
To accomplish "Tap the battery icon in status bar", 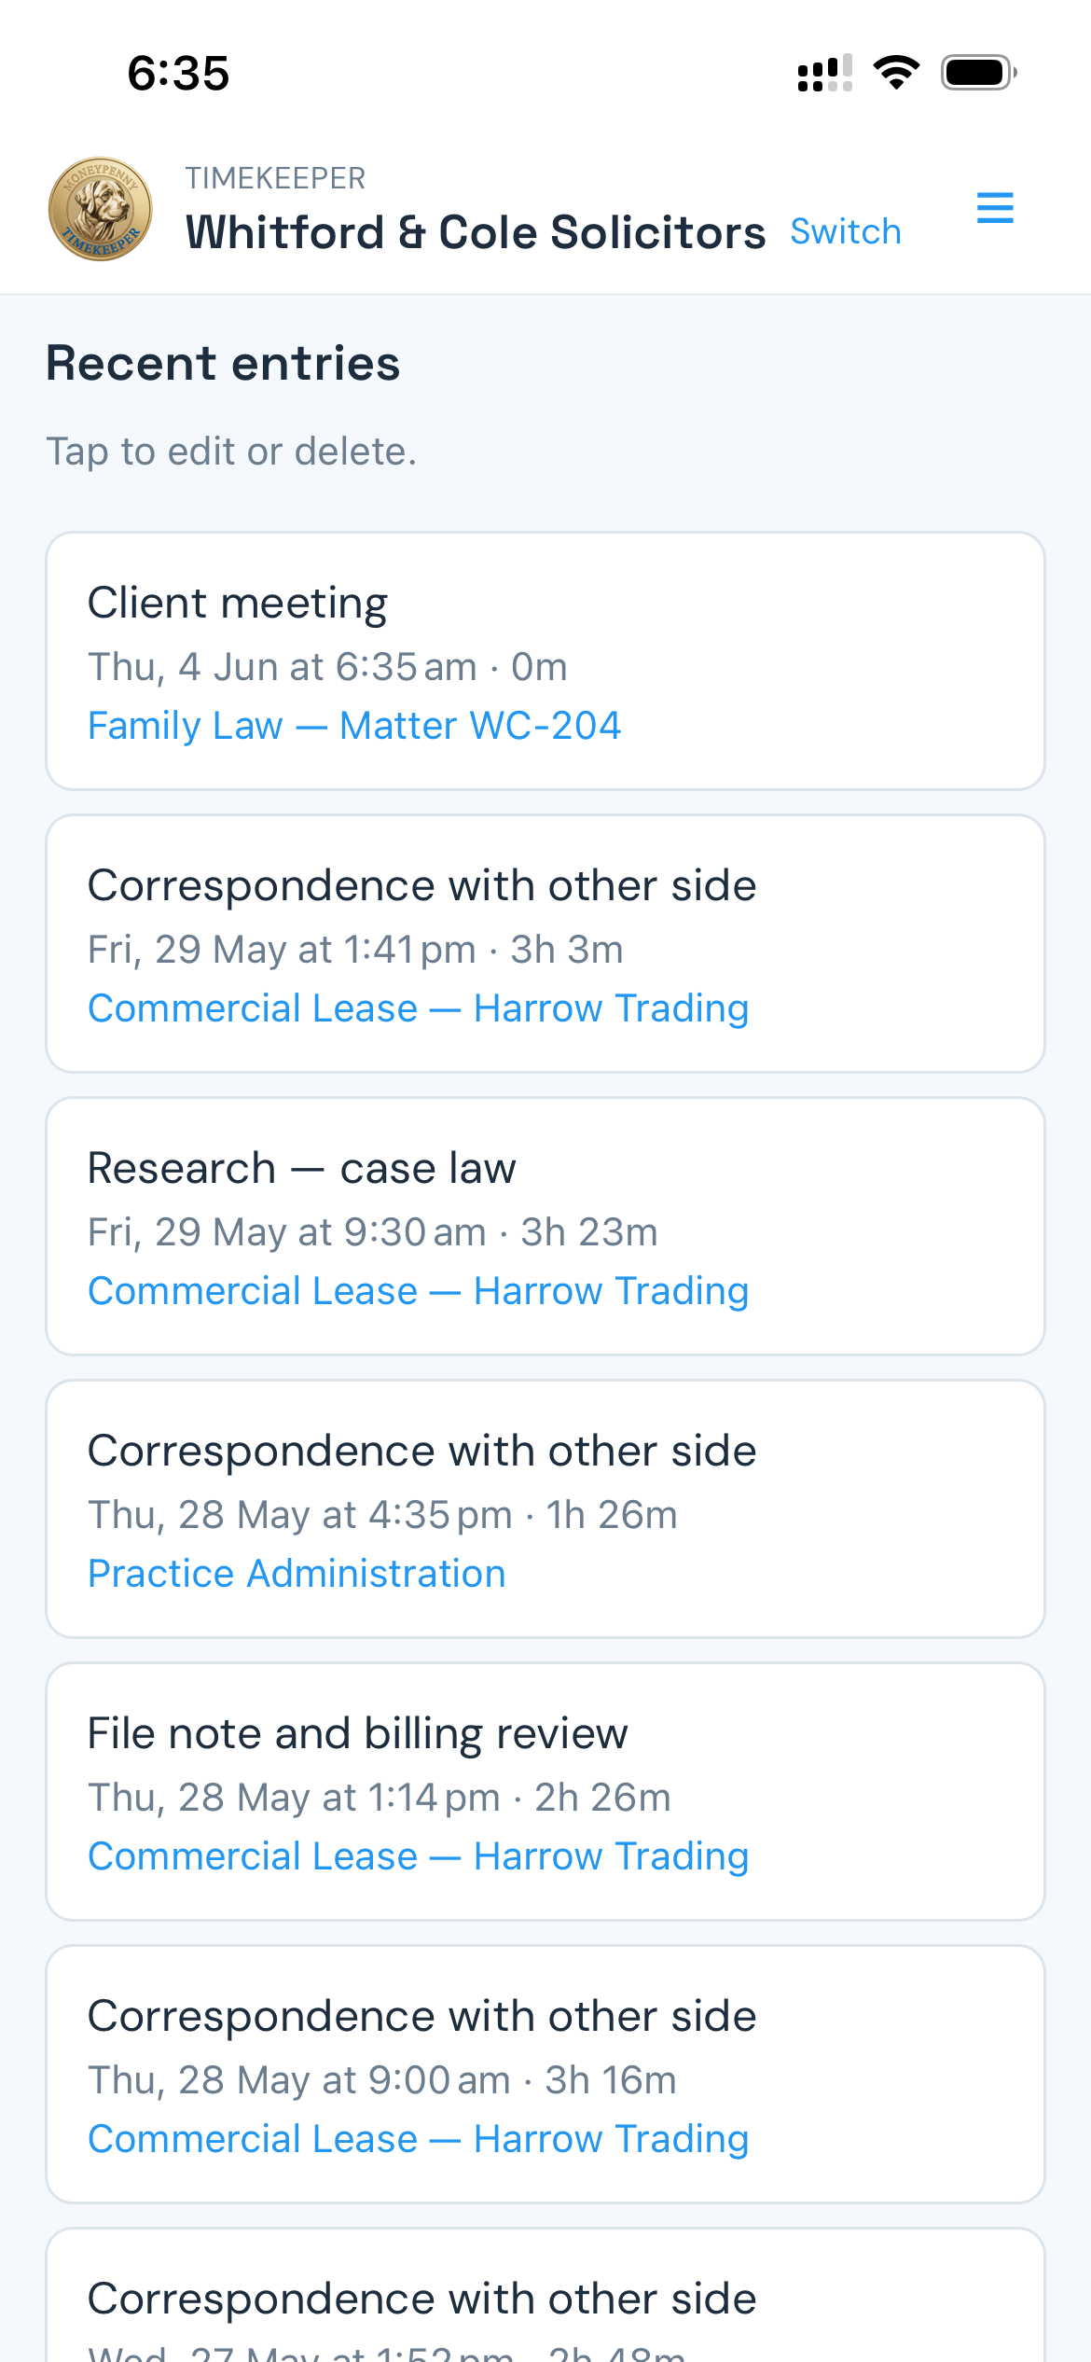I will tap(978, 72).
